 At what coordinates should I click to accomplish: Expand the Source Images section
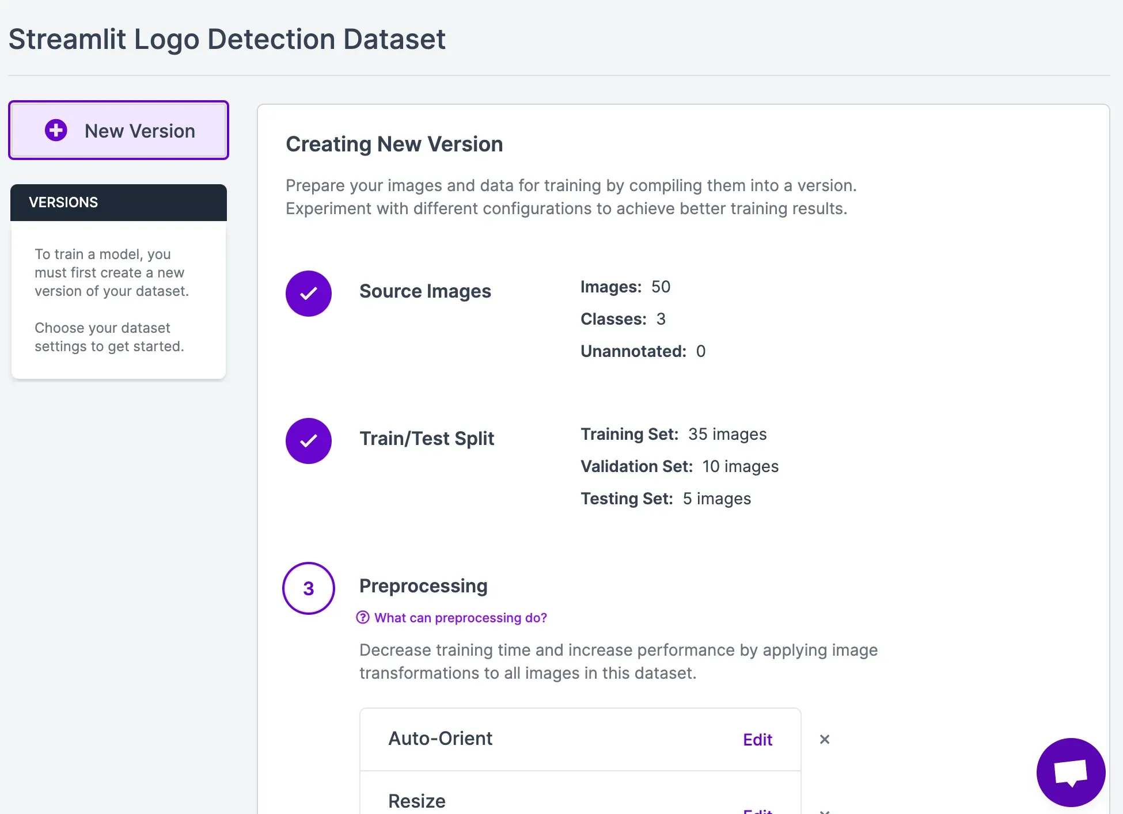(425, 291)
